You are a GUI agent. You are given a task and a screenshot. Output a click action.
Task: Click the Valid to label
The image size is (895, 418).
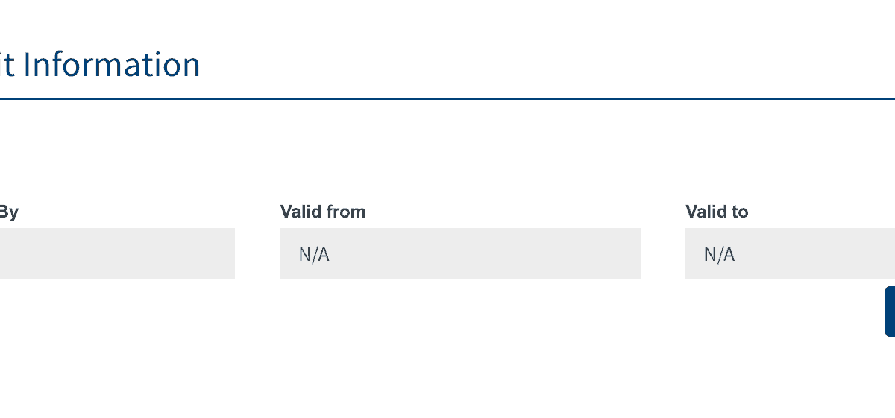(x=716, y=212)
